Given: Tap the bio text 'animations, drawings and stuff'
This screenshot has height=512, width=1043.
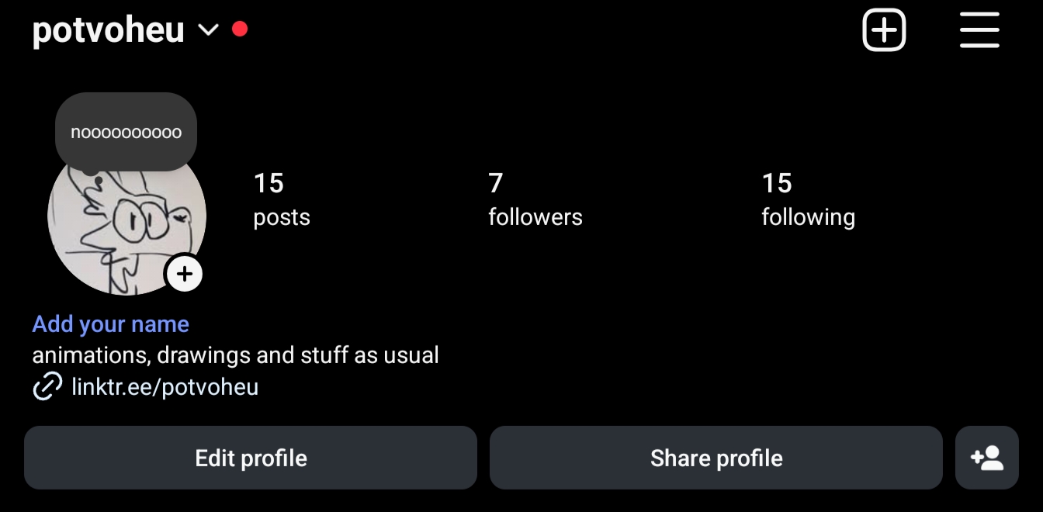Looking at the screenshot, I should click(x=235, y=355).
